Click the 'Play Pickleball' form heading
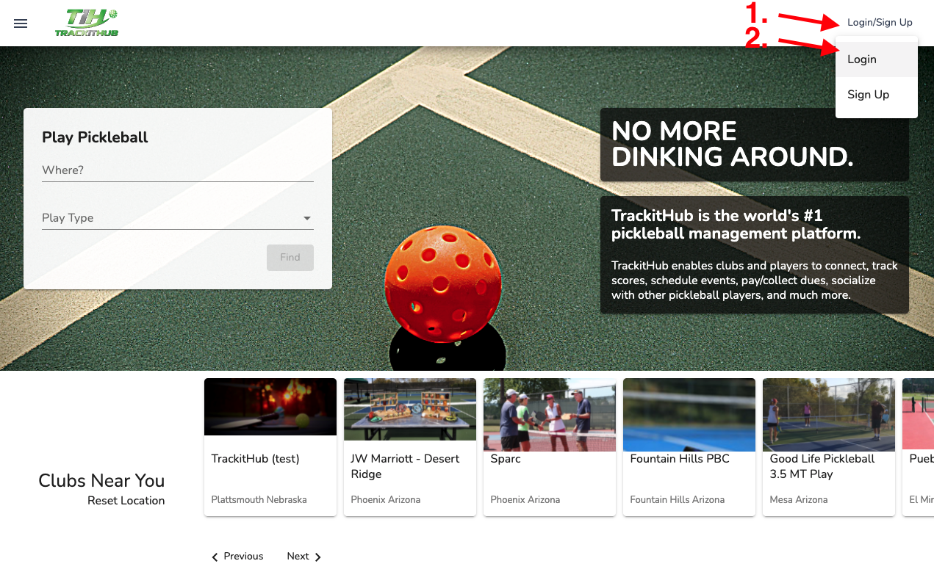934x583 pixels. point(95,137)
